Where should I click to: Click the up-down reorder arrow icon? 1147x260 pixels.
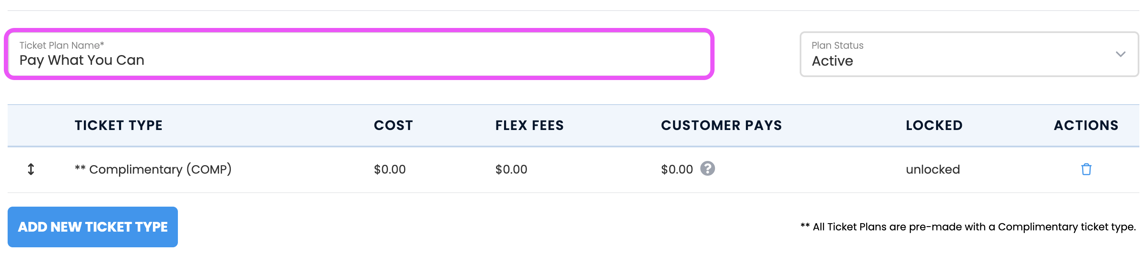pyautogui.click(x=31, y=169)
